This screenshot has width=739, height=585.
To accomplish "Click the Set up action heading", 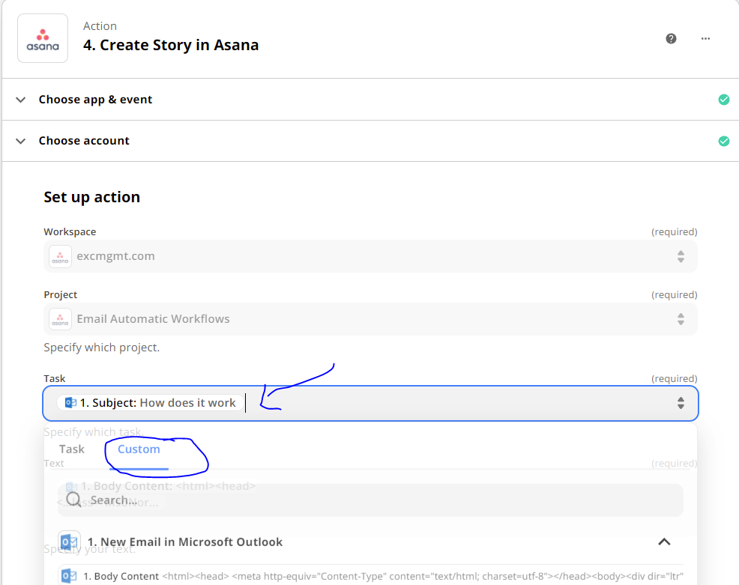I will [x=92, y=197].
